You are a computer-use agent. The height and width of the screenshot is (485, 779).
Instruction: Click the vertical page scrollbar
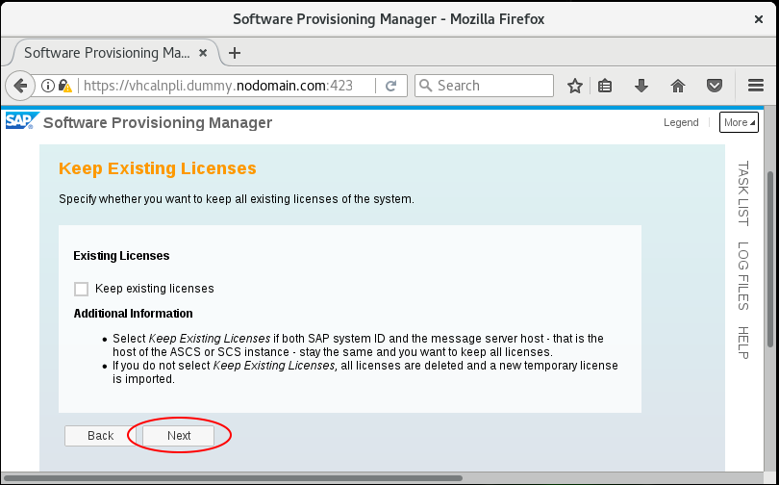770,259
